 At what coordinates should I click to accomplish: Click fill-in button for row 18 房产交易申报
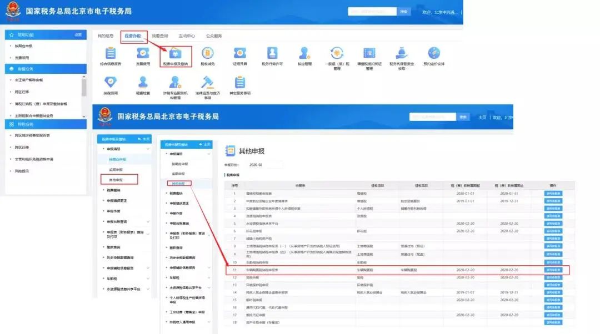[553, 322]
